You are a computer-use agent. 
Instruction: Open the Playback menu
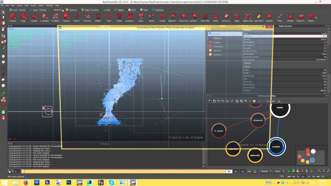tap(49, 5)
